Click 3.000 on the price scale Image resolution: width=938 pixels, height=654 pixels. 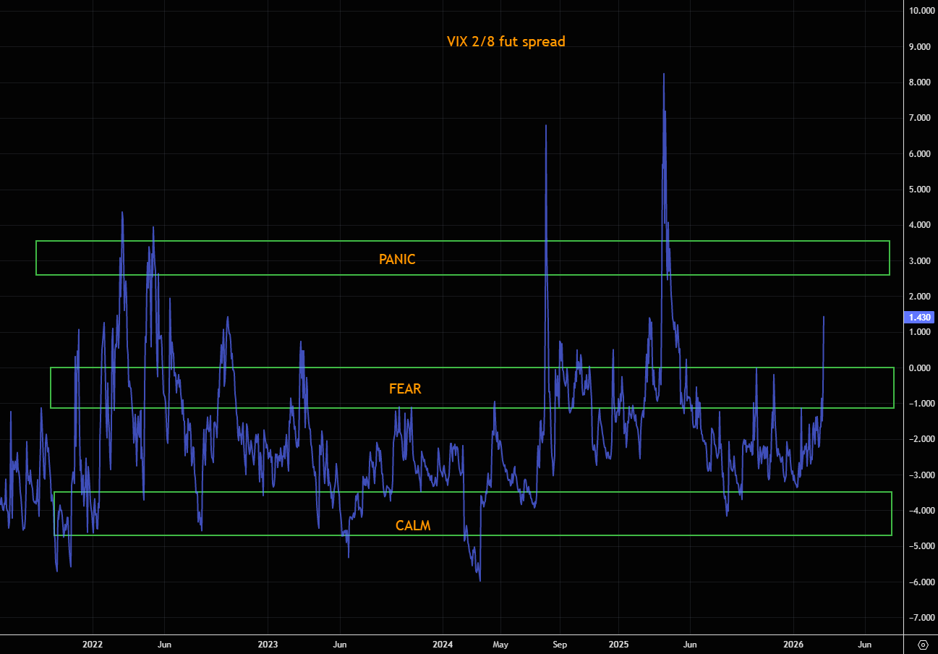pos(920,260)
